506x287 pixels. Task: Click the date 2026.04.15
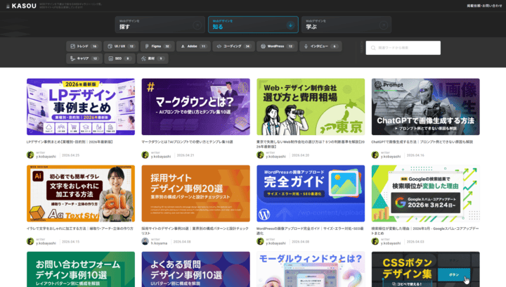pos(71,241)
